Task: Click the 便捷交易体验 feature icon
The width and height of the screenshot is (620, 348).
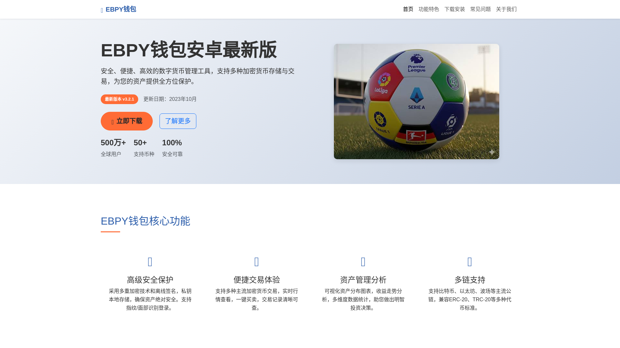Action: point(257,262)
